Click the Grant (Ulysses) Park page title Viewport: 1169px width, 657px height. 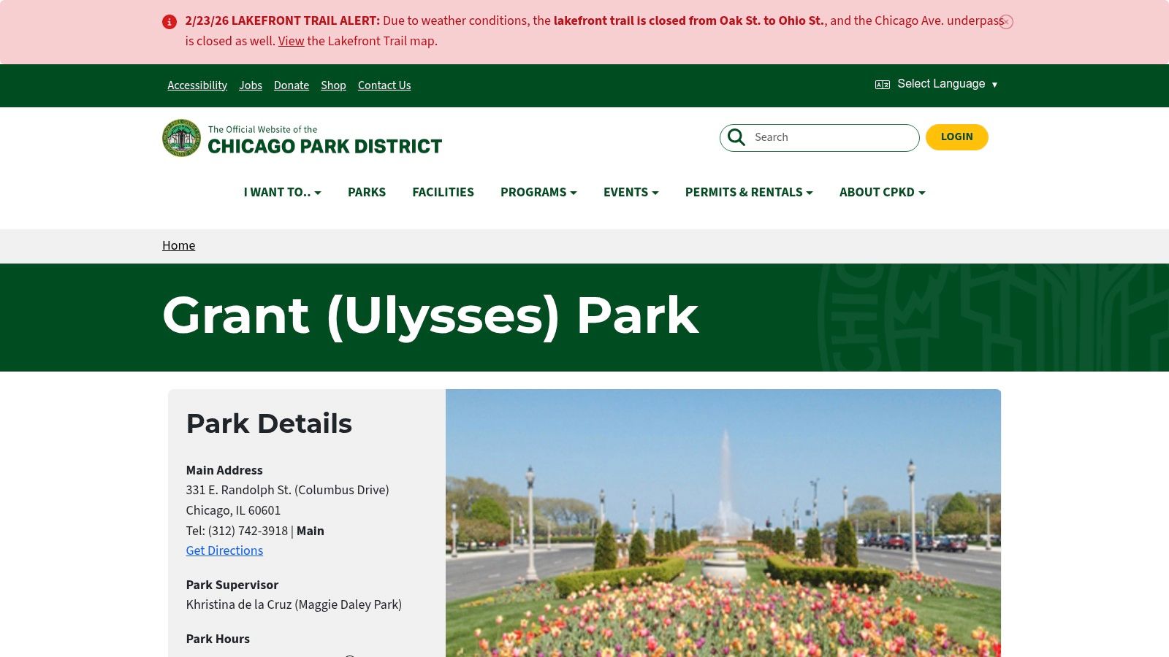430,315
